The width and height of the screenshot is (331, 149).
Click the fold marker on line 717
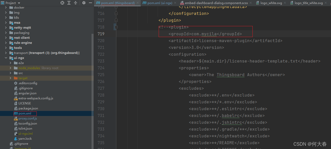click(116, 20)
